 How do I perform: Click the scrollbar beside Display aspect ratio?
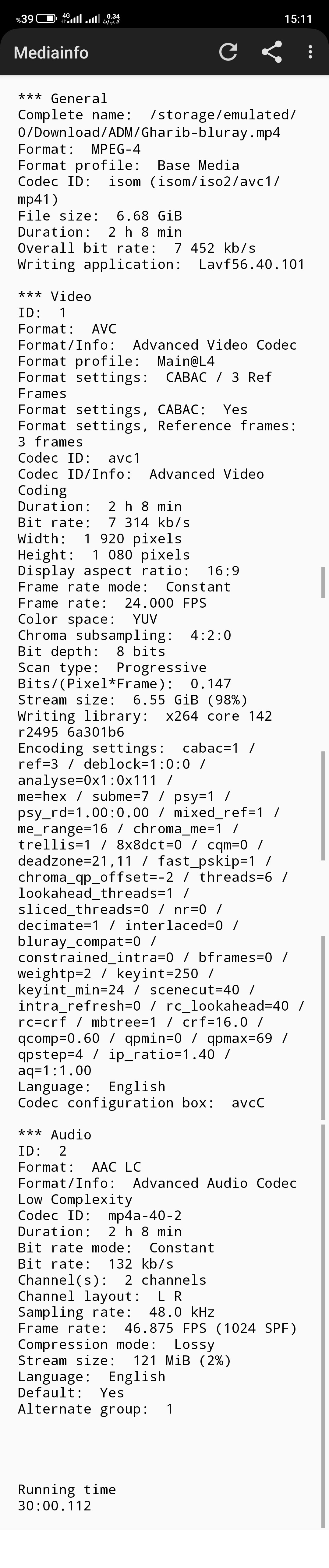coord(323,582)
